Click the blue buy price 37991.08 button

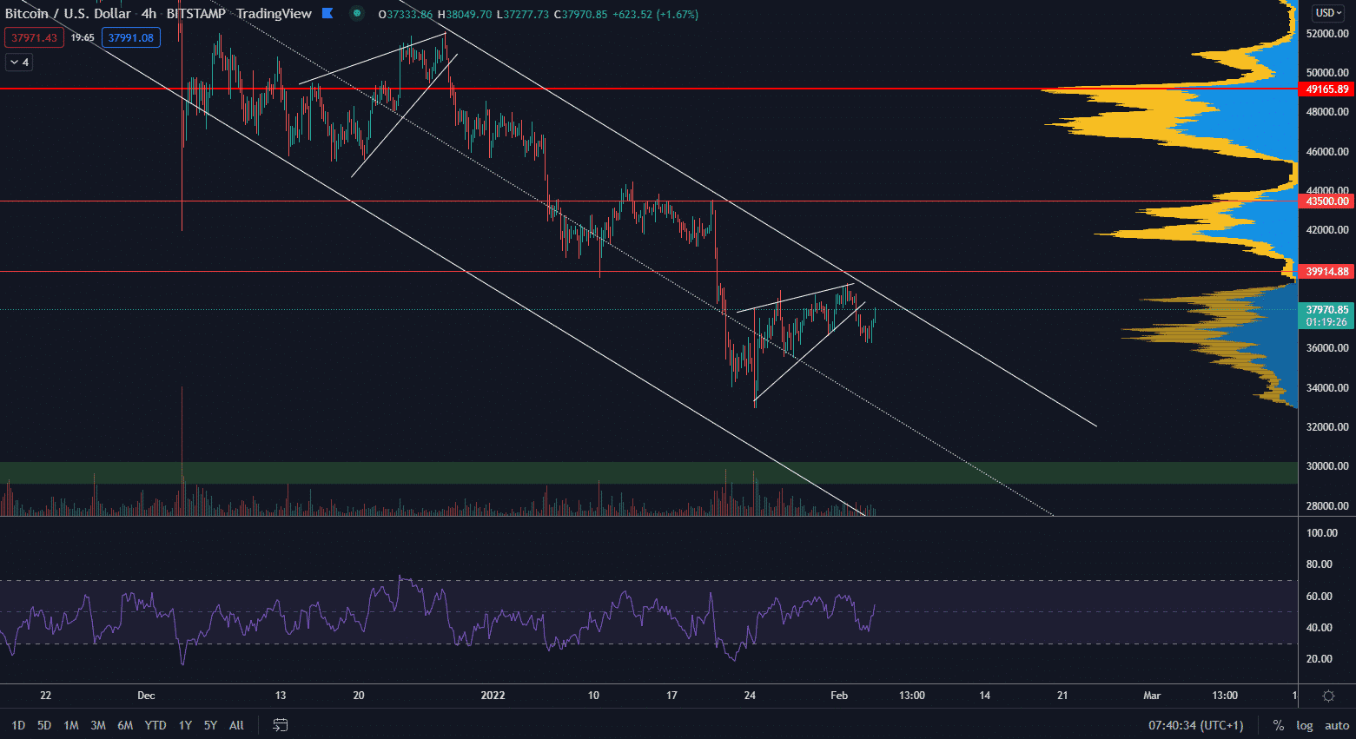pyautogui.click(x=131, y=37)
